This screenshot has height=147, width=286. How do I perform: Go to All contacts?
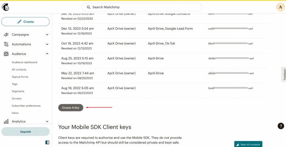pos(19,69)
